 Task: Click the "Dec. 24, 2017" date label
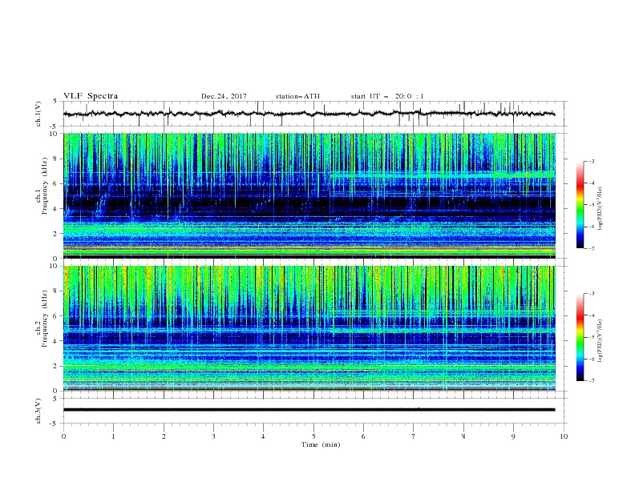click(x=224, y=96)
